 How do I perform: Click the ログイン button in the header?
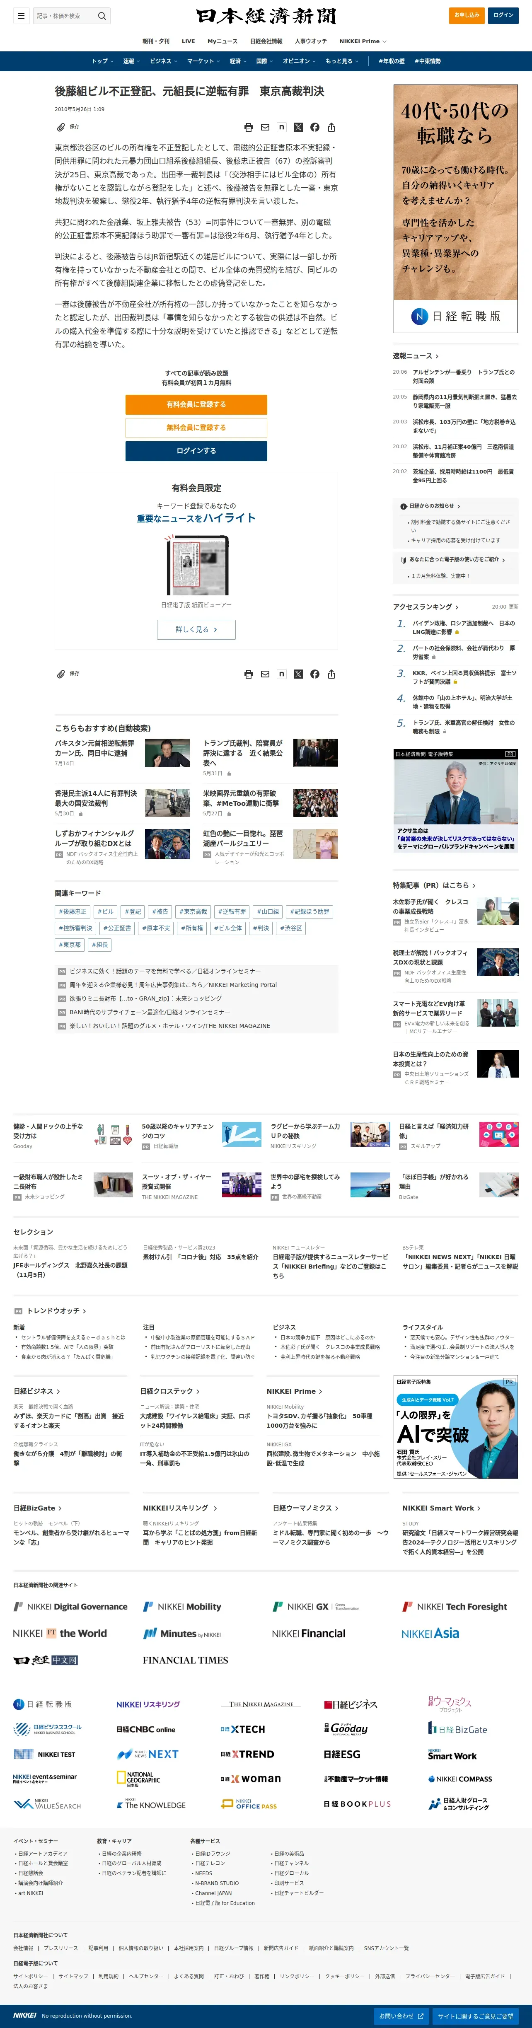504,15
